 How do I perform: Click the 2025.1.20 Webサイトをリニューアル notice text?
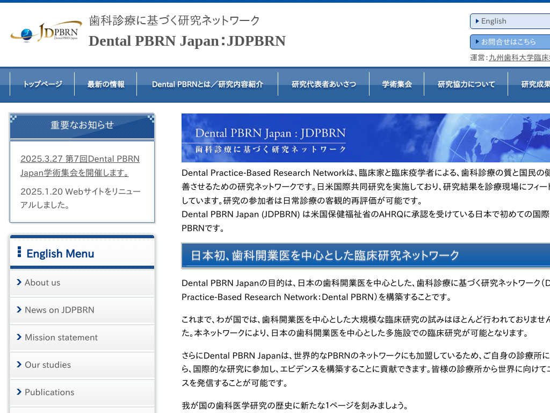(81, 198)
